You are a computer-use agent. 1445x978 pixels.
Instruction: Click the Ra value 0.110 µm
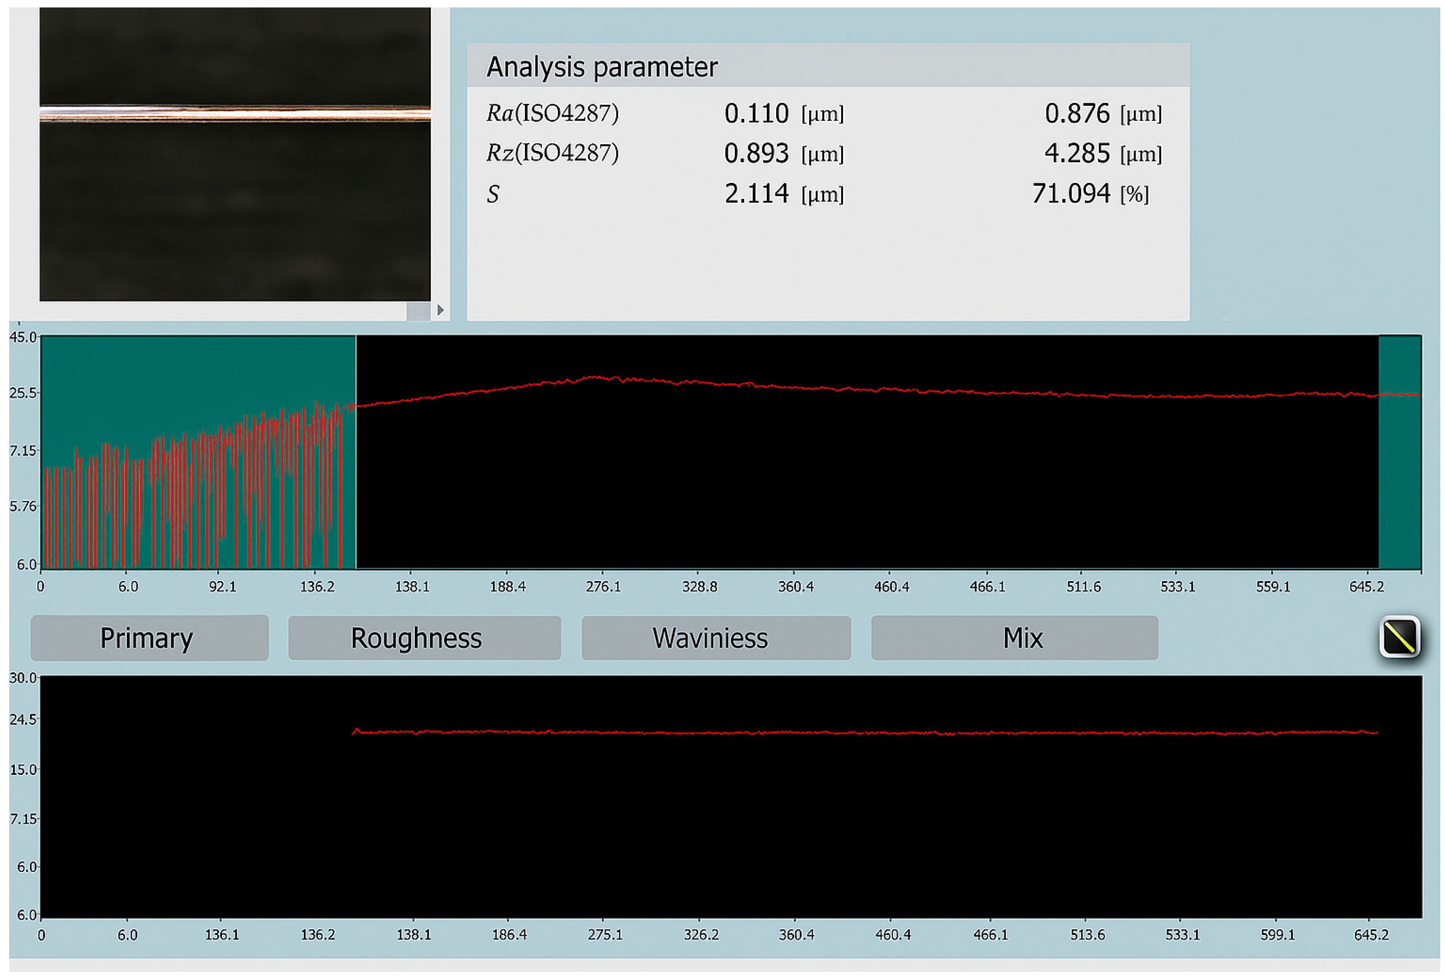(756, 114)
